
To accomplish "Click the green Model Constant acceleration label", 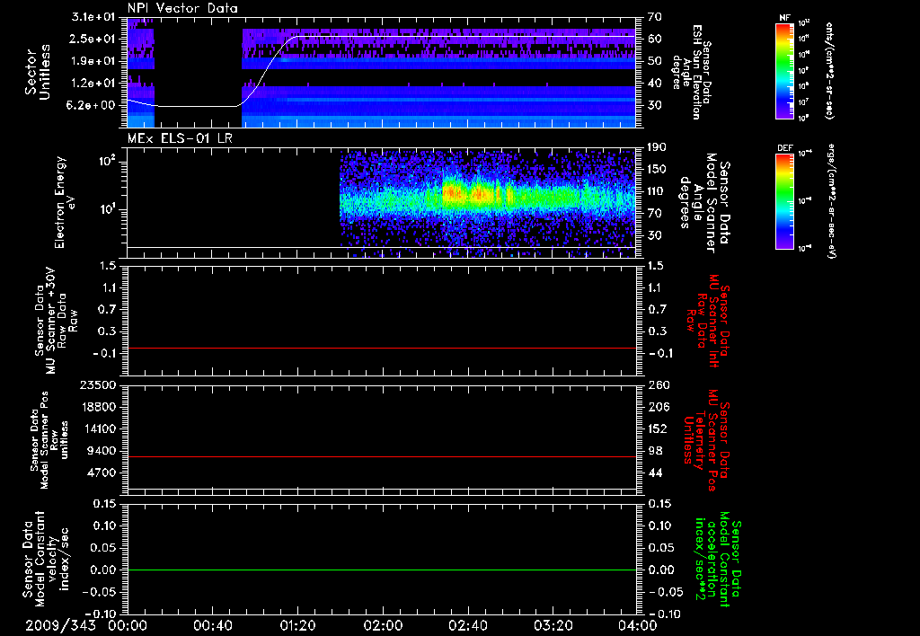I will pyautogui.click(x=717, y=559).
